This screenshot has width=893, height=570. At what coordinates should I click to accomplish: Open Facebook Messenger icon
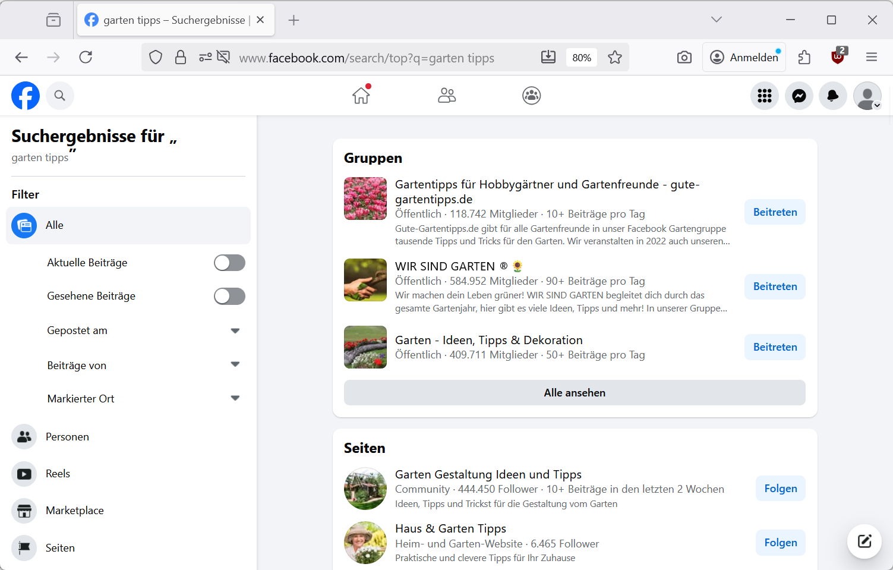coord(799,96)
